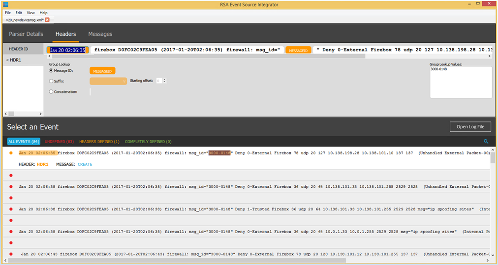Open the Suffix dropdown list

(108, 81)
